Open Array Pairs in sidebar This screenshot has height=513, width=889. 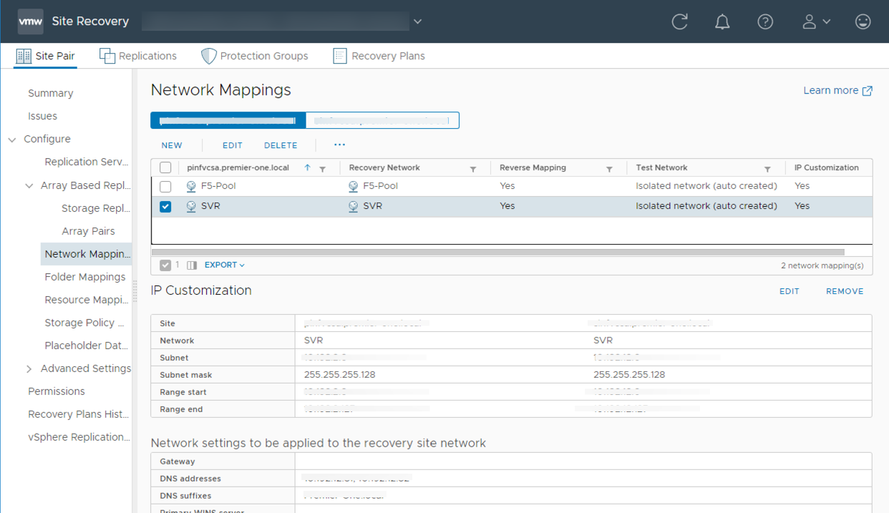coord(88,231)
